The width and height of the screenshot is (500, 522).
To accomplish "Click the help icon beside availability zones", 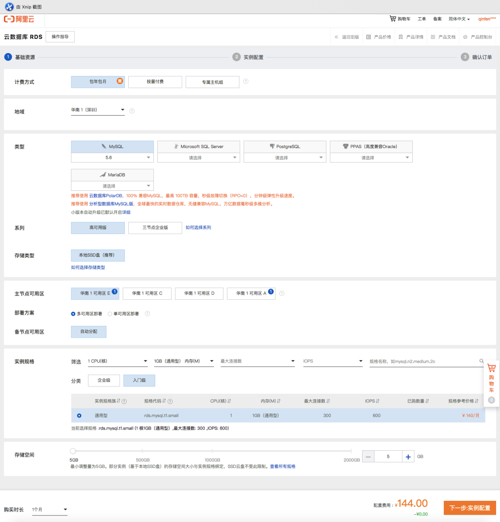I will click(x=282, y=293).
